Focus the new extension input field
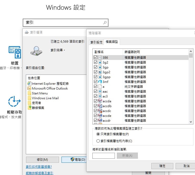The image size is (195, 175). click(x=103, y=156)
